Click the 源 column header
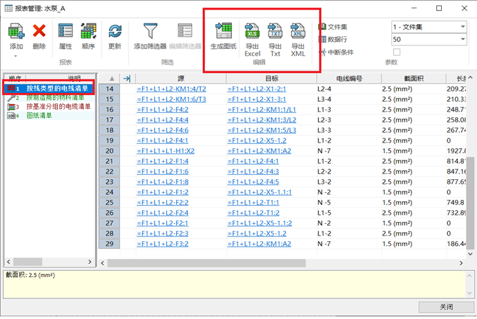 point(181,79)
